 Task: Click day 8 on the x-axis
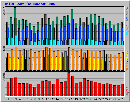click(35, 99)
